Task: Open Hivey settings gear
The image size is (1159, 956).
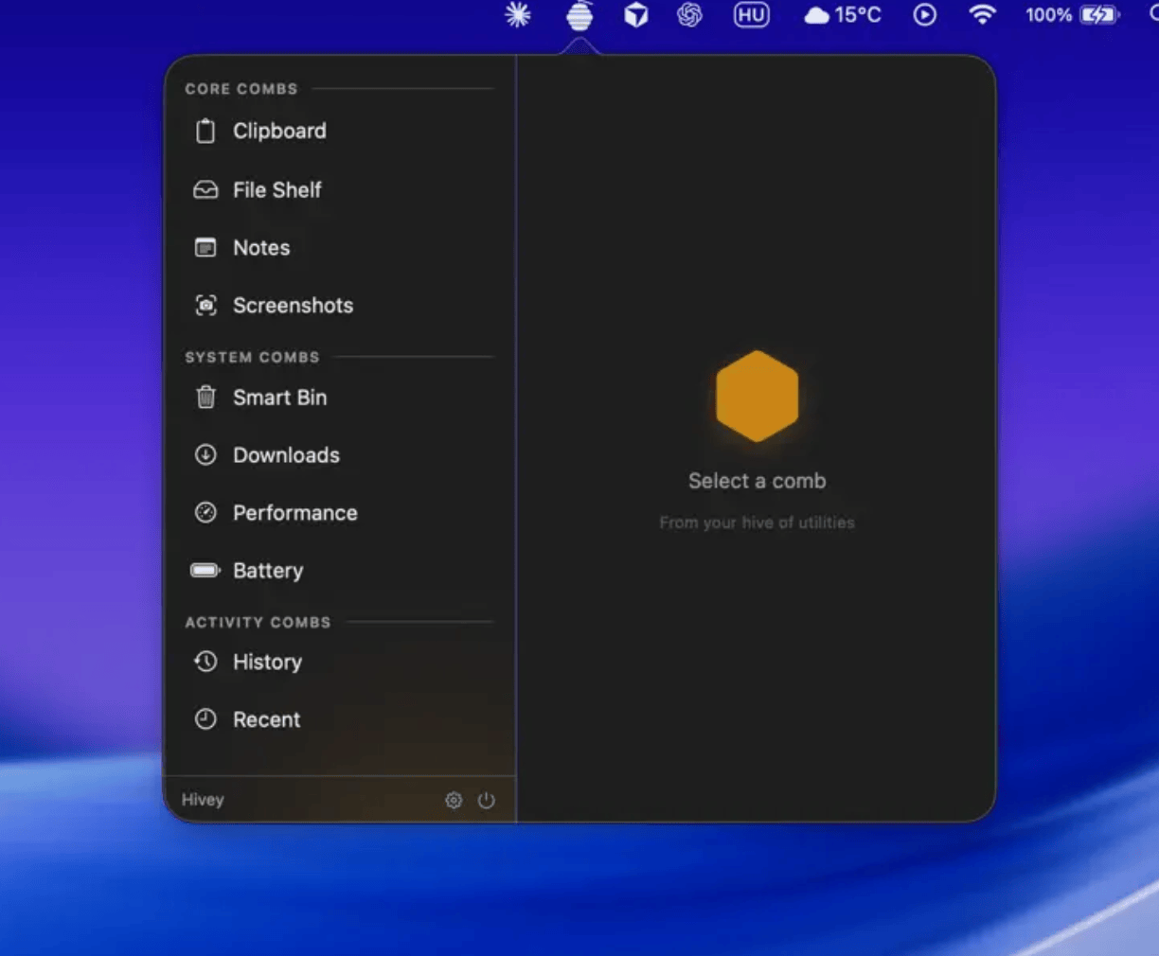Action: click(x=454, y=800)
